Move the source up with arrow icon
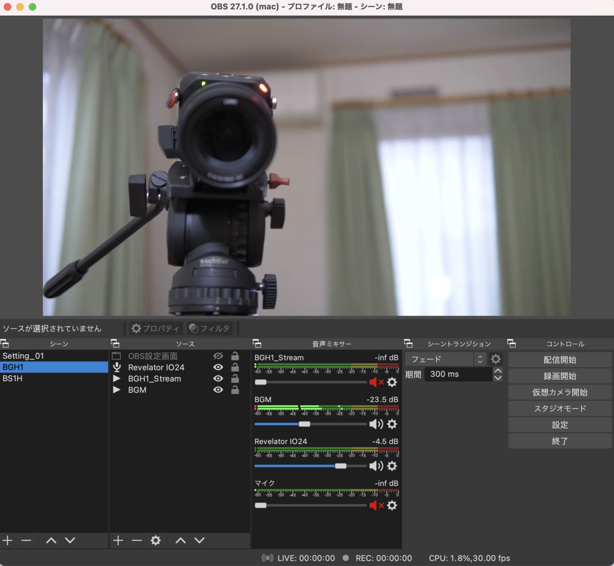Screen dimensions: 614x566 coord(181,540)
